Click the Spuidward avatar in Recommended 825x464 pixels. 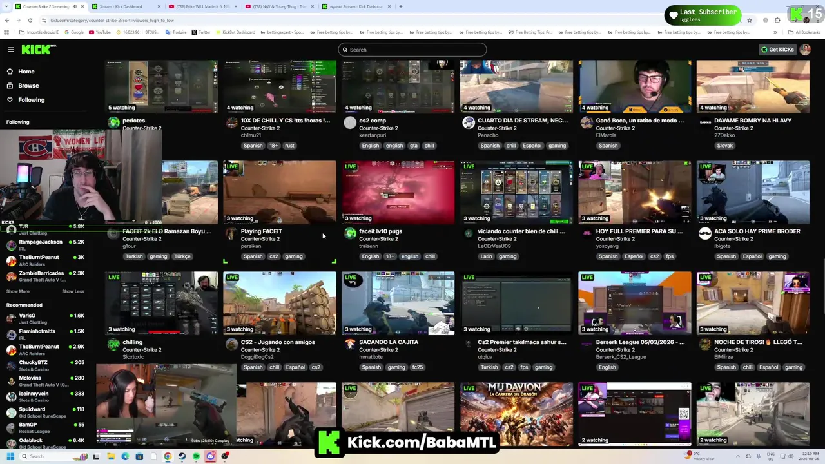[x=11, y=412]
